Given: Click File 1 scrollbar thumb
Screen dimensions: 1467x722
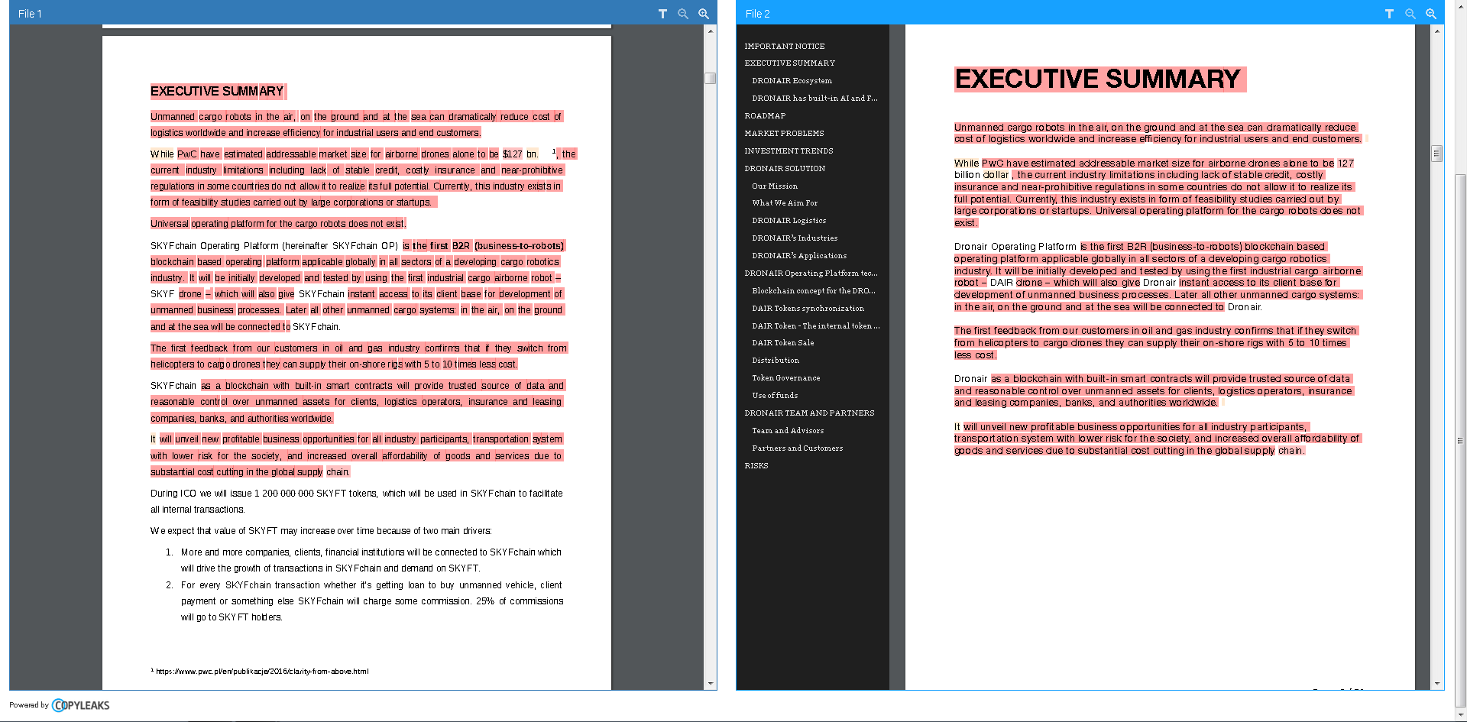Looking at the screenshot, I should tap(711, 78).
